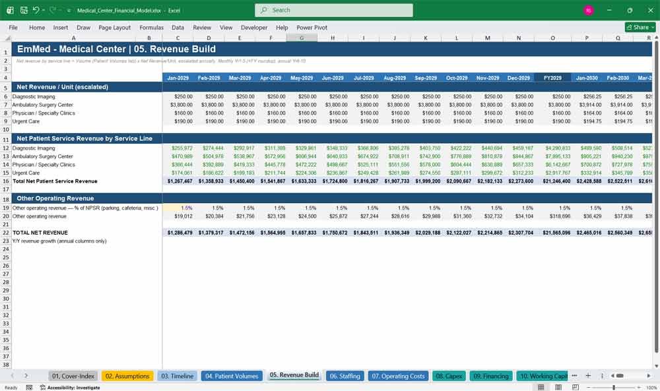The image size is (660, 391).
Task: Switch to 07. Operating Costs sheet tab
Action: pyautogui.click(x=398, y=376)
